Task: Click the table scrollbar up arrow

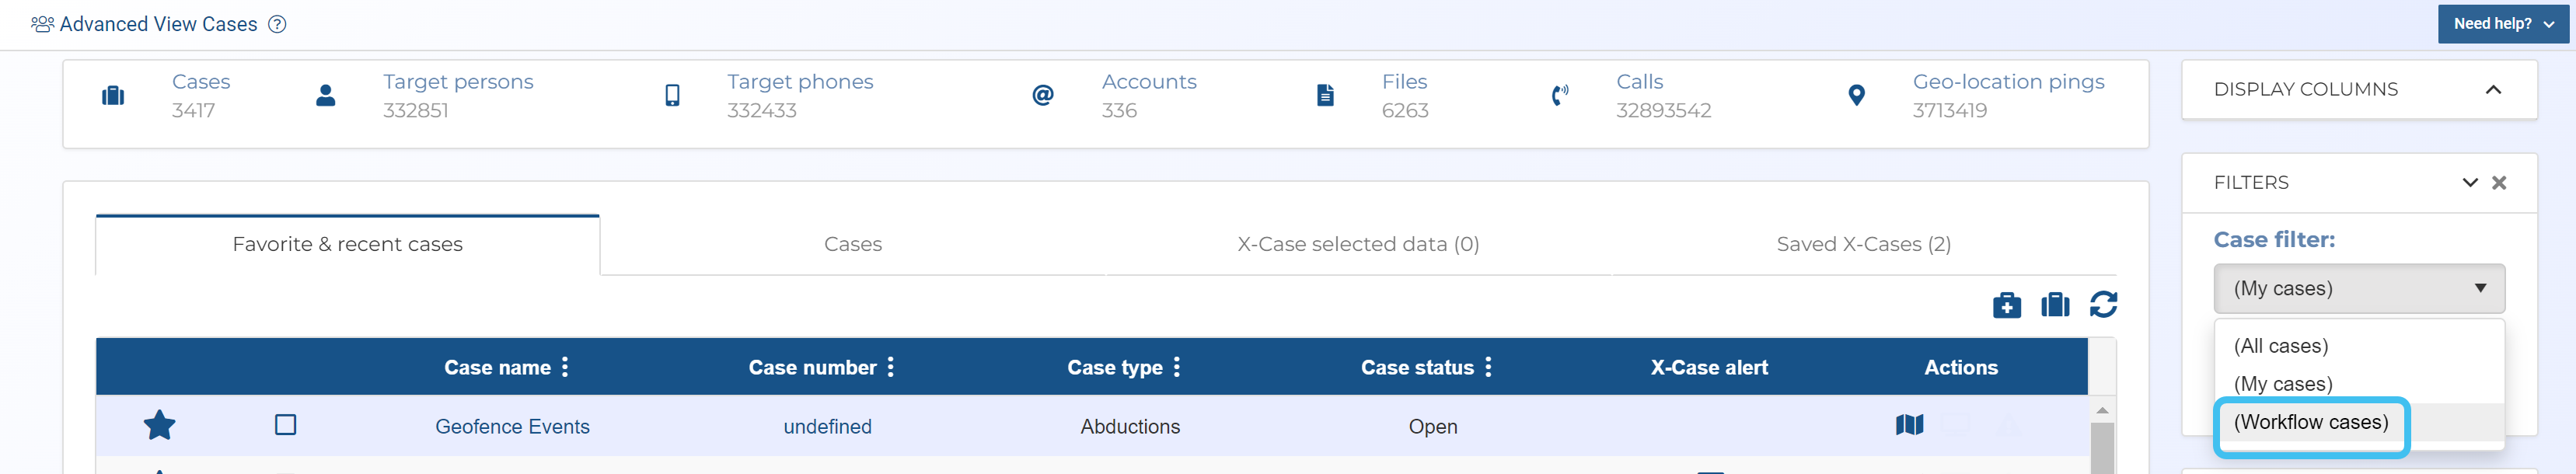Action: click(2101, 410)
